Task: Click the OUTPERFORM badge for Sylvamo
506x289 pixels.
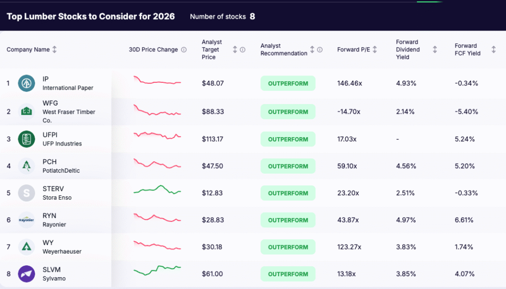Action: pyautogui.click(x=288, y=274)
